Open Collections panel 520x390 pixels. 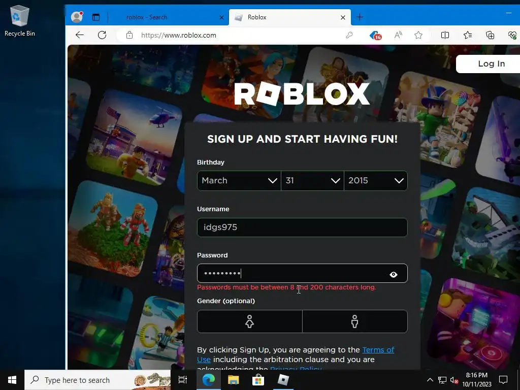tap(490, 35)
